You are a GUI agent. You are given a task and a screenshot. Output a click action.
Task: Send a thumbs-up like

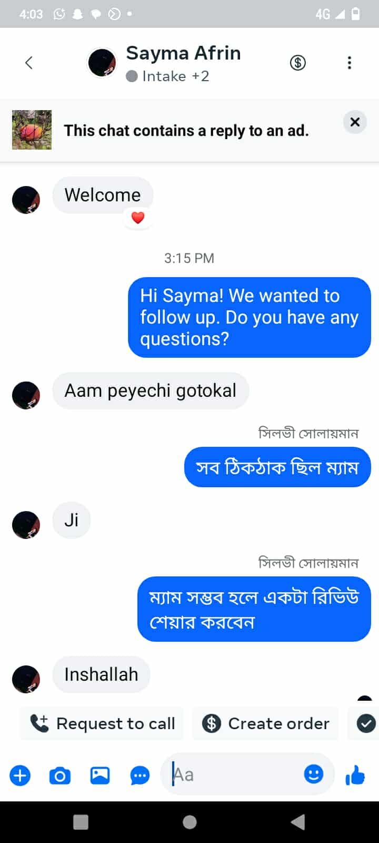pos(355,775)
